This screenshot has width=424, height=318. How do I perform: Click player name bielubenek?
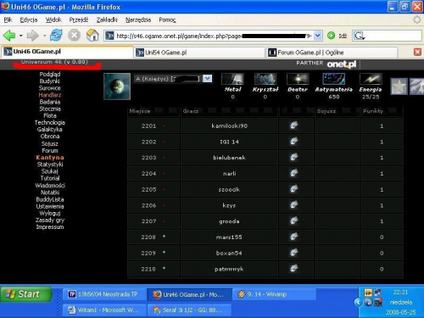(229, 158)
